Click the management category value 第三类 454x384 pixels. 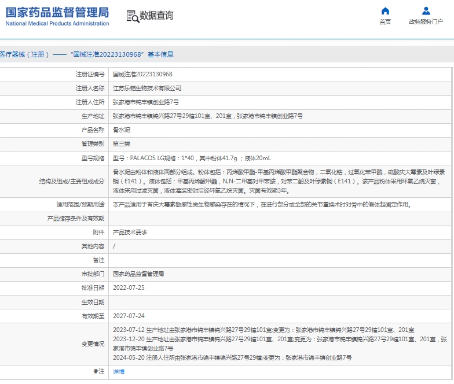(x=121, y=144)
